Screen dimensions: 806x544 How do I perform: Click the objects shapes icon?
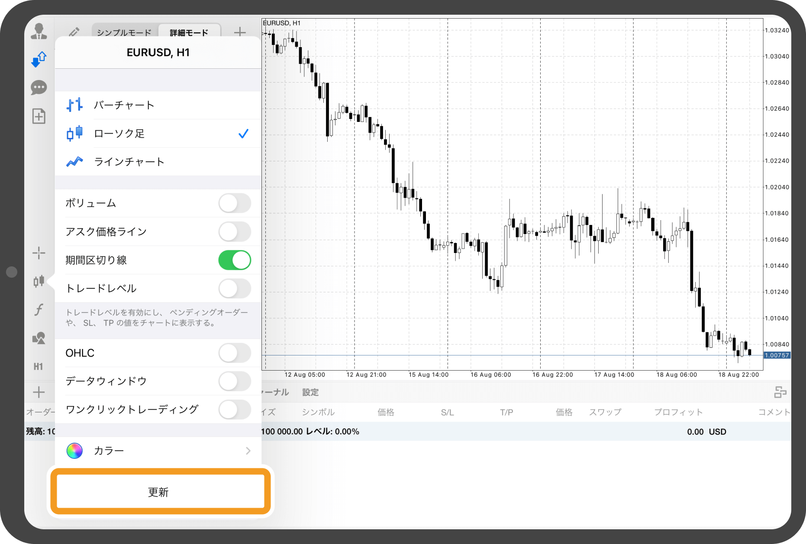pyautogui.click(x=39, y=338)
